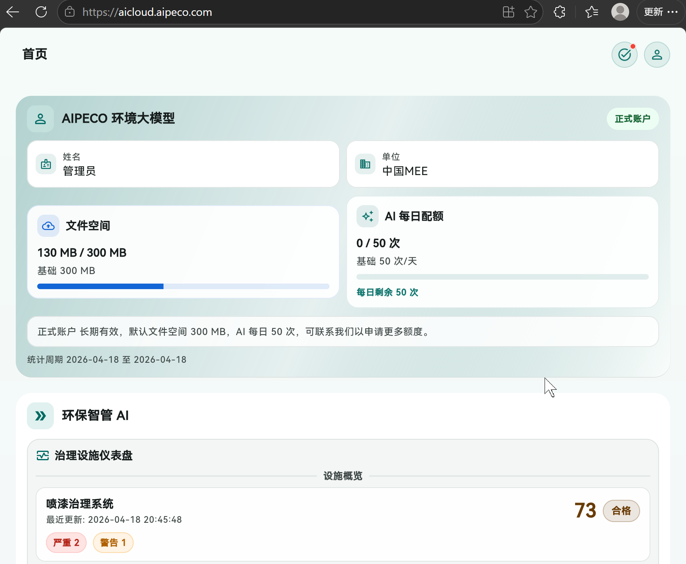686x564 pixels.
Task: Click the browser profile avatar
Action: click(620, 12)
